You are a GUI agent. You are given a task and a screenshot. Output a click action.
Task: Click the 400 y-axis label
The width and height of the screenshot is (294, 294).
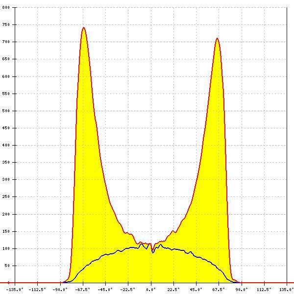(x=6, y=145)
